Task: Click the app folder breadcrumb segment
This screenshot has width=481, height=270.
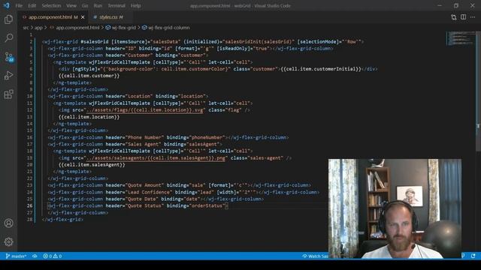Action: (x=38, y=28)
